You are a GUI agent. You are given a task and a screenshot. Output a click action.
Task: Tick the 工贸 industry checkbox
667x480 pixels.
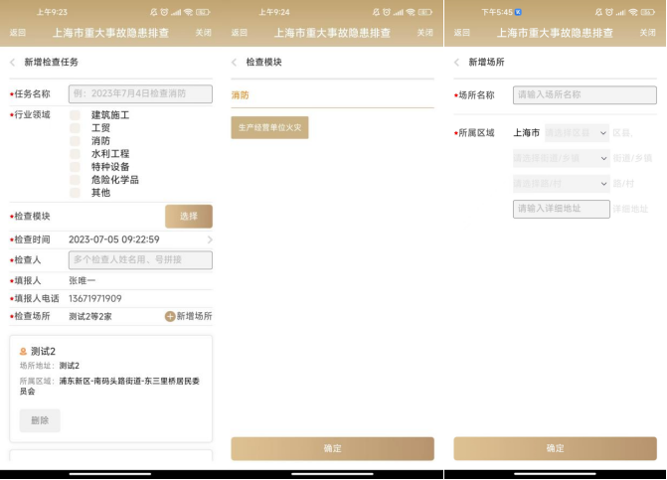pyautogui.click(x=75, y=128)
